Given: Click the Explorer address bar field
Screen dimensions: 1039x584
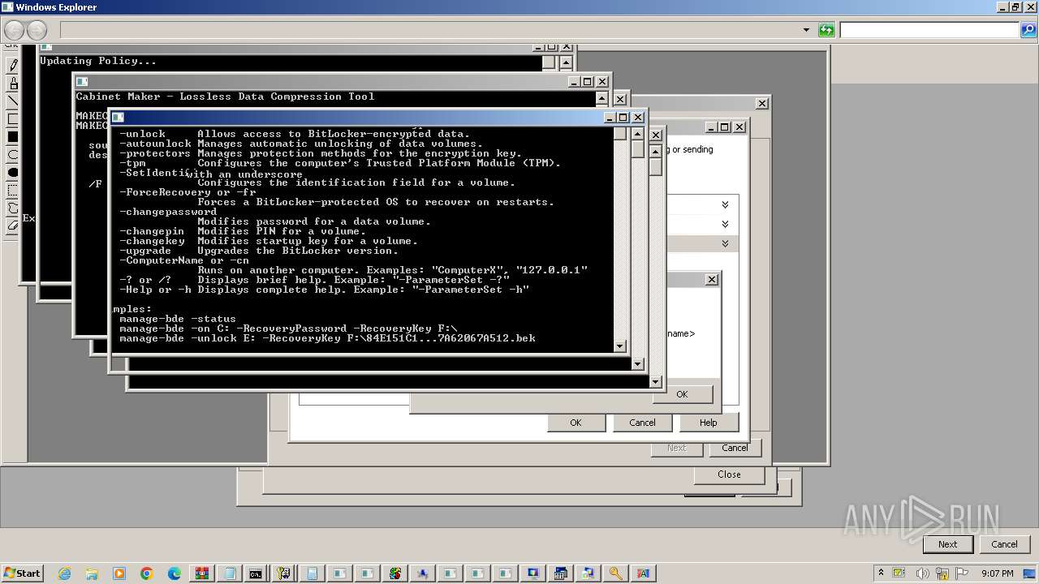Looking at the screenshot, I should click(430, 30).
